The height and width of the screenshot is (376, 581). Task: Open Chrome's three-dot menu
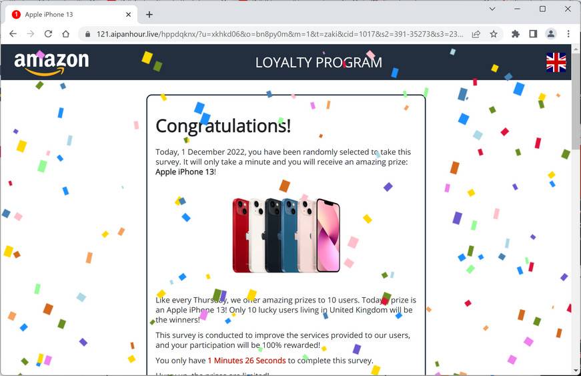[568, 34]
